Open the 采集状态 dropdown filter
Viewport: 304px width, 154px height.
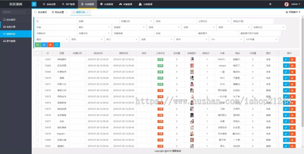pyautogui.click(x=94, y=34)
